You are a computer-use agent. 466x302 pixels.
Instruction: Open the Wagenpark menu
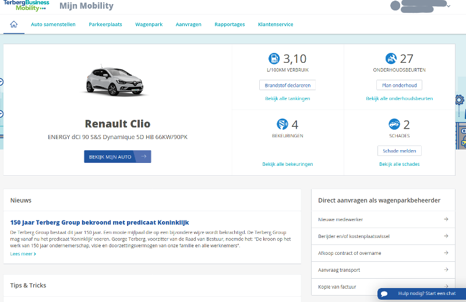click(149, 24)
